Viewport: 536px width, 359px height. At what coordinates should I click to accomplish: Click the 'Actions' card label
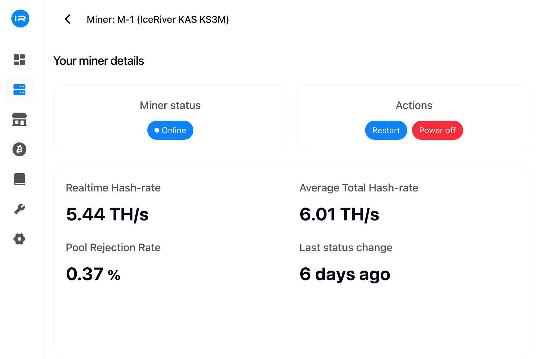[414, 105]
